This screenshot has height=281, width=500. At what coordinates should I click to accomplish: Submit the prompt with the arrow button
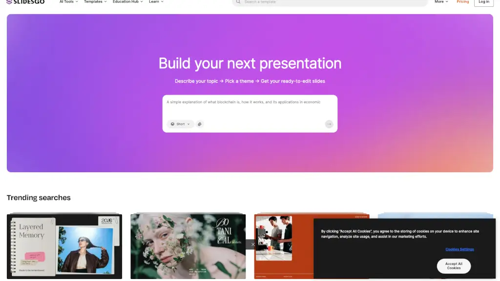pyautogui.click(x=329, y=124)
